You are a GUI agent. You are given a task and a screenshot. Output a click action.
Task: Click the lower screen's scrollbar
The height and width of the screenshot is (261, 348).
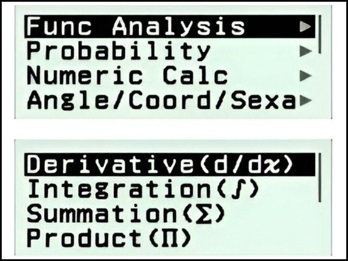coord(320,177)
